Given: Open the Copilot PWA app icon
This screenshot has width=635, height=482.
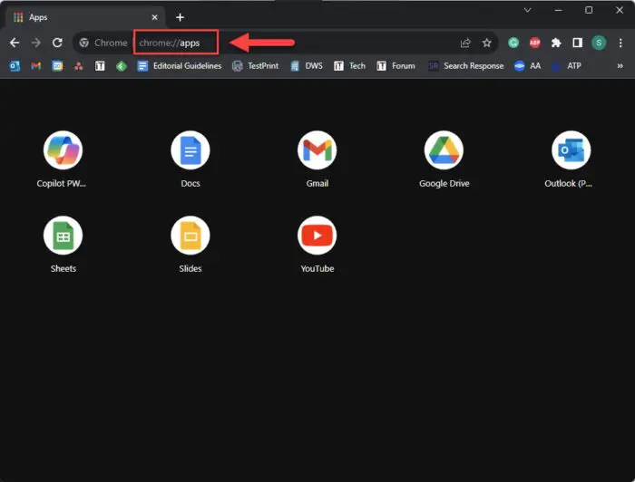Looking at the screenshot, I should click(x=63, y=150).
